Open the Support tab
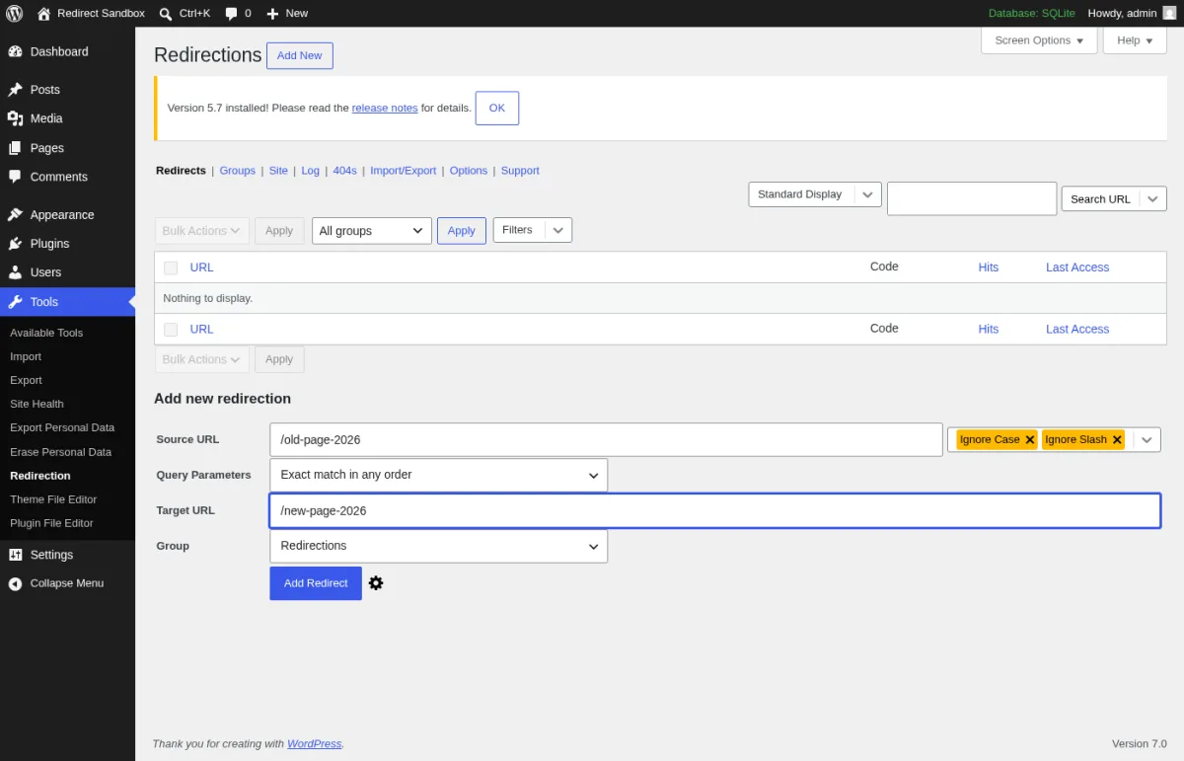 [x=520, y=171]
